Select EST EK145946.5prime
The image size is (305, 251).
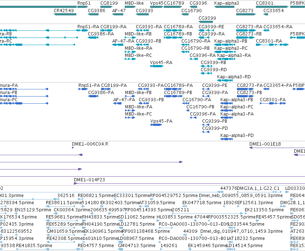coord(208,246)
